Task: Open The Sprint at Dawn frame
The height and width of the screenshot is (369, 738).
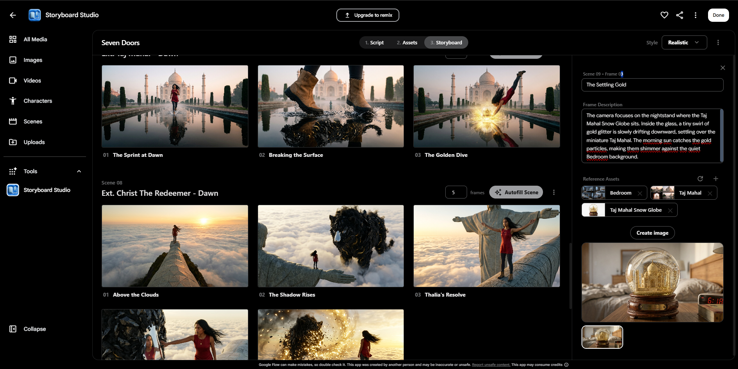Action: pos(175,106)
